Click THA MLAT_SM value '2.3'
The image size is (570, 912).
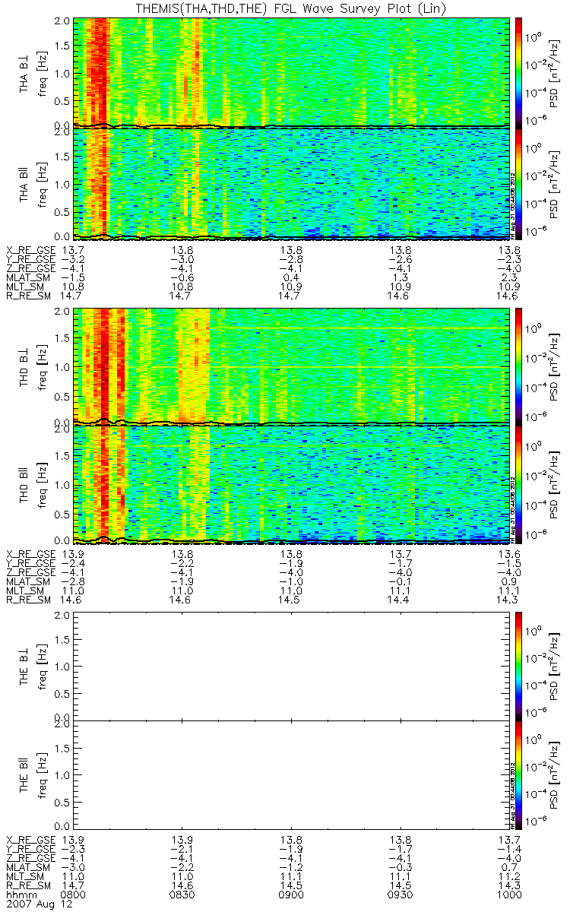[x=509, y=279]
